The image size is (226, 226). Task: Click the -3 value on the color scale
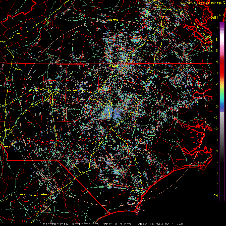216,140
